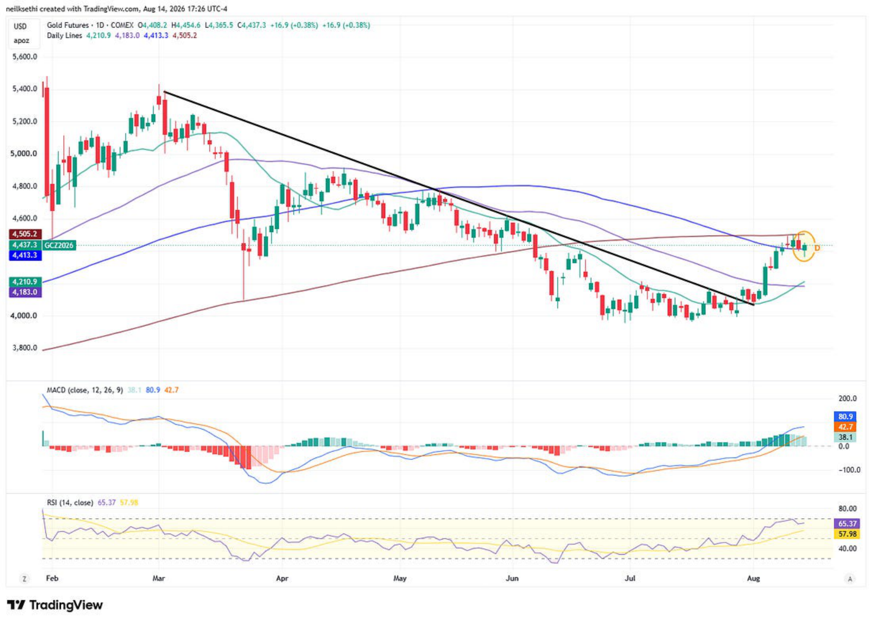Click the A auto-scale button at bottom right
Screen dimensions: 872x623
click(850, 579)
